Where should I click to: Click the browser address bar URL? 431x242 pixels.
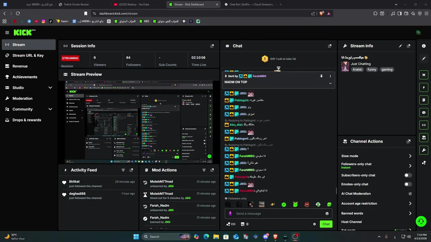tap(118, 13)
